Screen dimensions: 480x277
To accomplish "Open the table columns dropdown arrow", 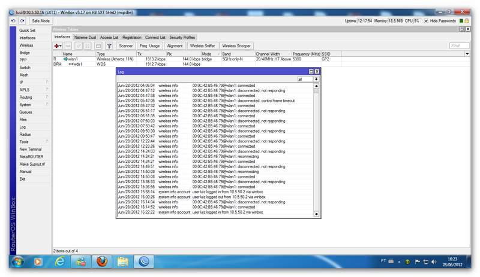I will coord(467,54).
